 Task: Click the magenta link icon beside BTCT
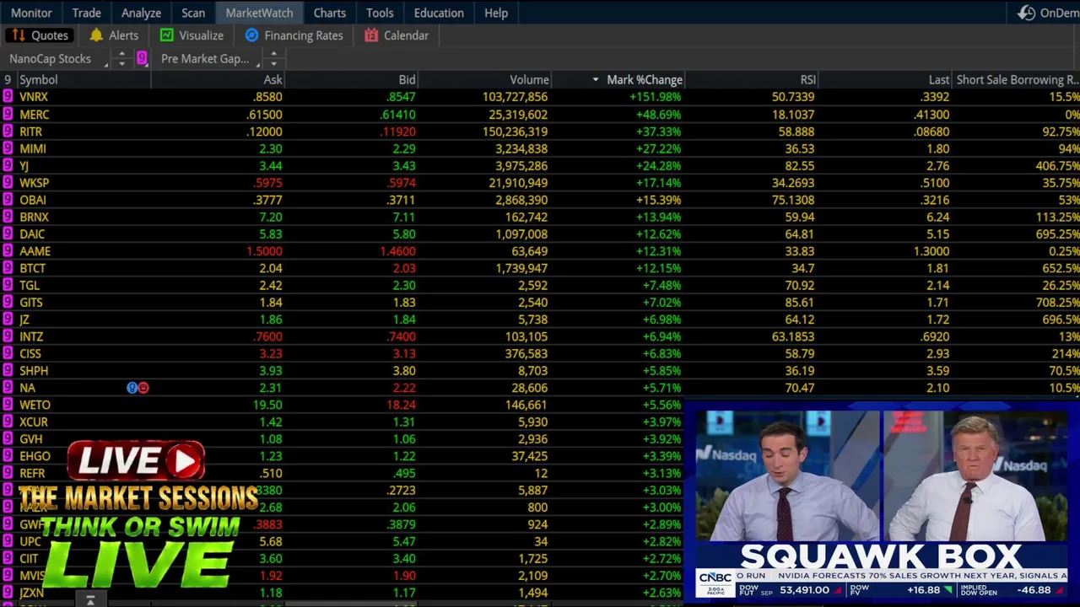(8, 268)
